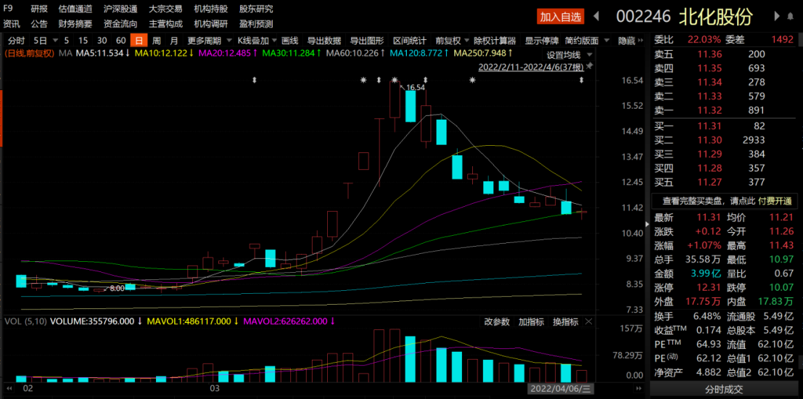The width and height of the screenshot is (803, 399).
Task: Click the 加入自选 button
Action: click(561, 16)
